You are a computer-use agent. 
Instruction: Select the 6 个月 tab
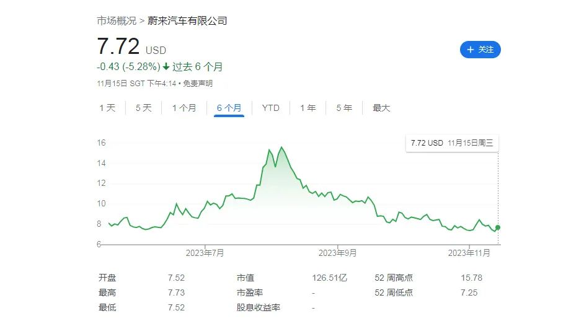229,108
